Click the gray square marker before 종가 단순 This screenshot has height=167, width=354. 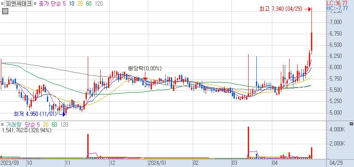35,4
